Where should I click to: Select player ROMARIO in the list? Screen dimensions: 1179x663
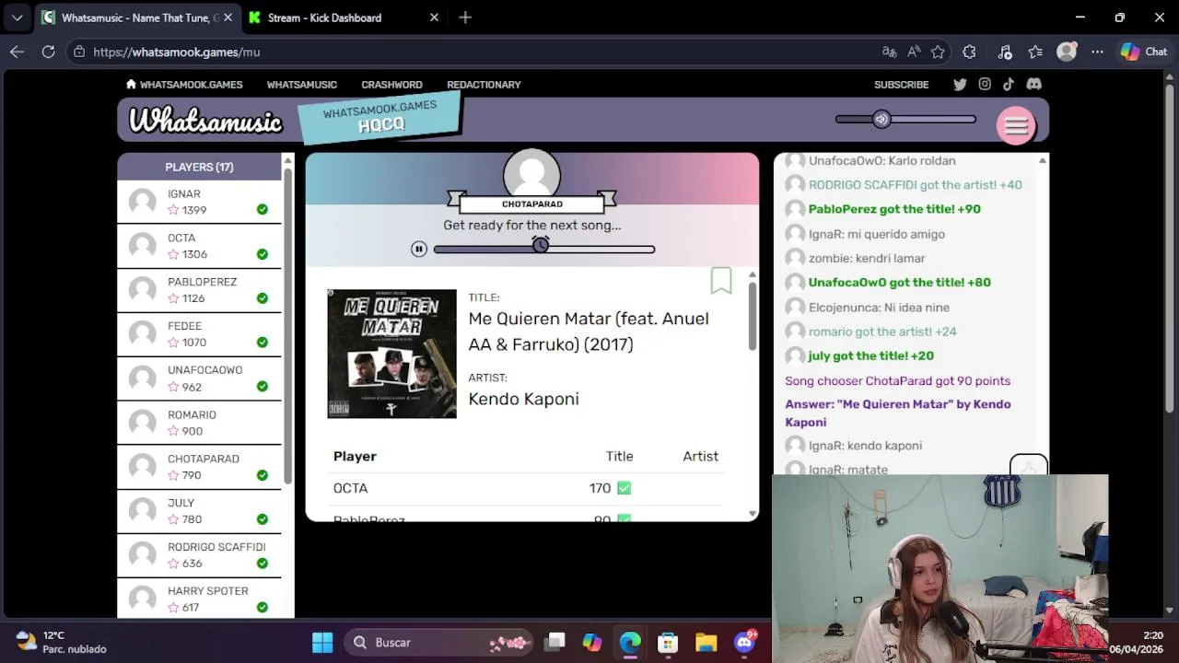(199, 423)
